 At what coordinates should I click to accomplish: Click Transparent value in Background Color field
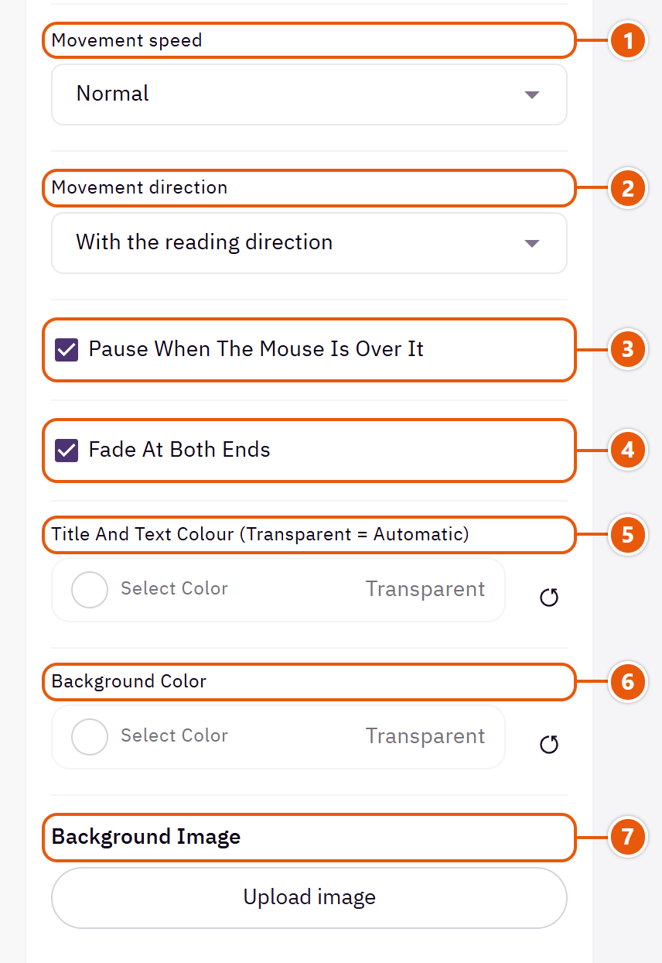(x=425, y=736)
